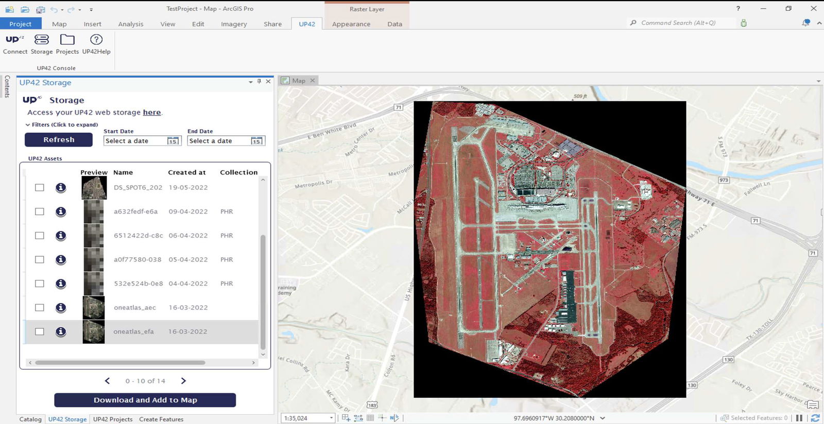Check the DS_SPOT6_202 asset checkbox
This screenshot has height=424, width=824.
tap(40, 188)
